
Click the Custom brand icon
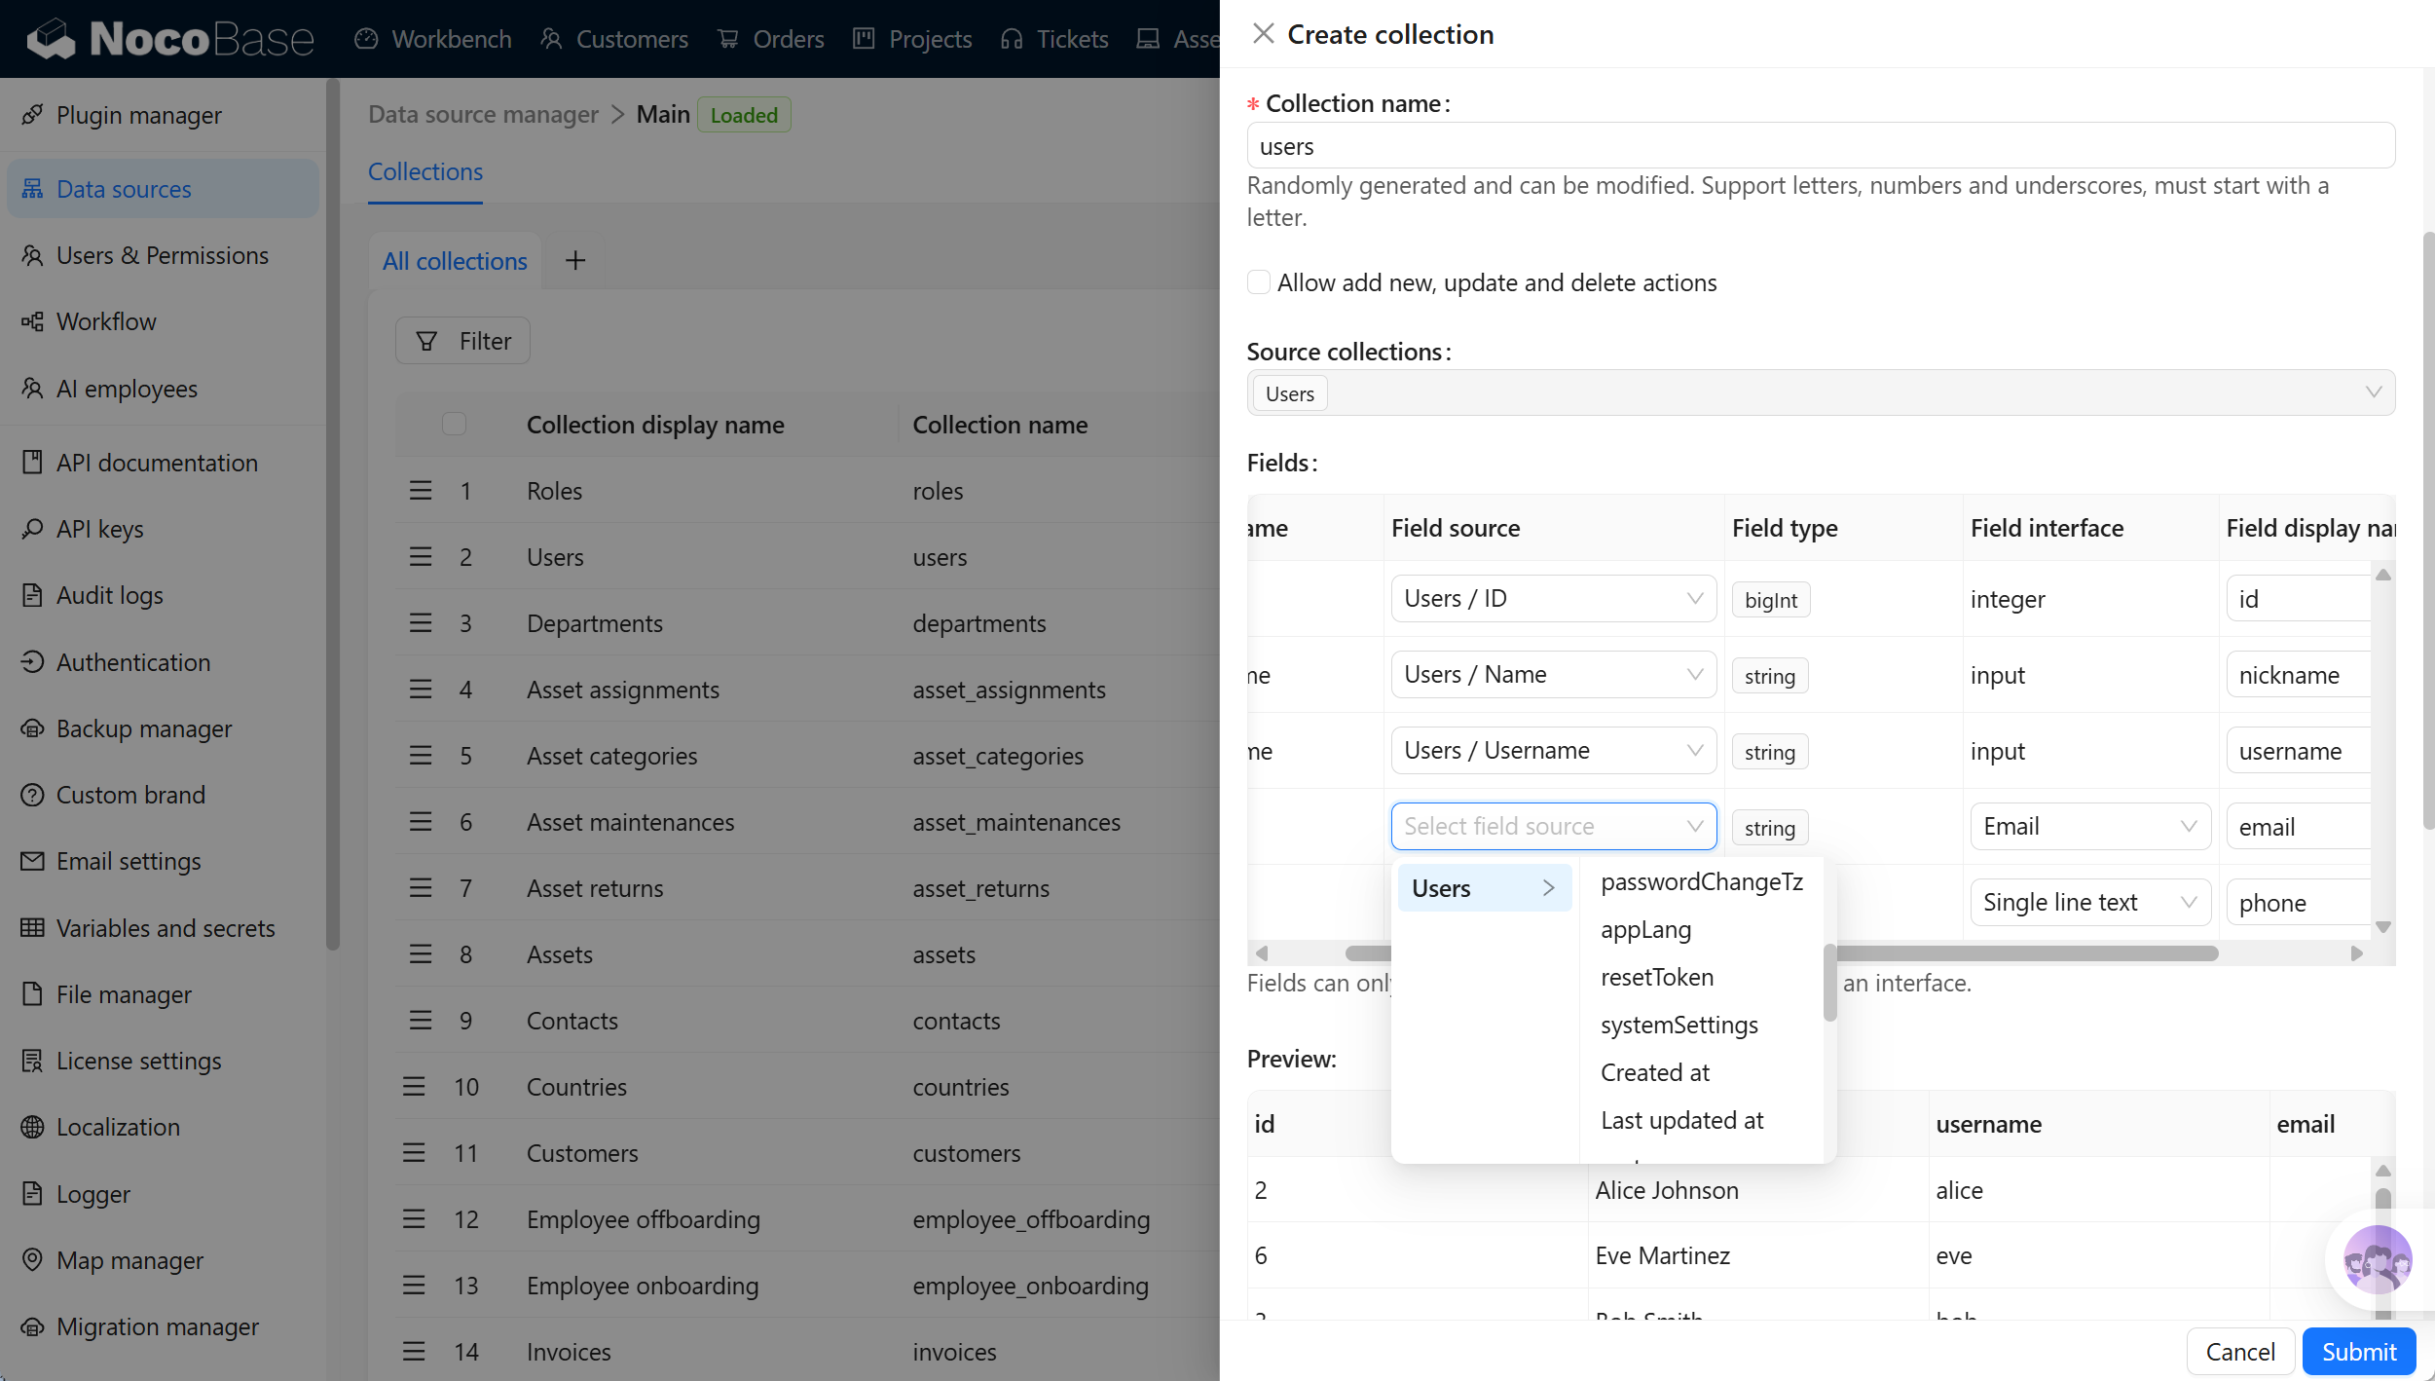pyautogui.click(x=32, y=795)
